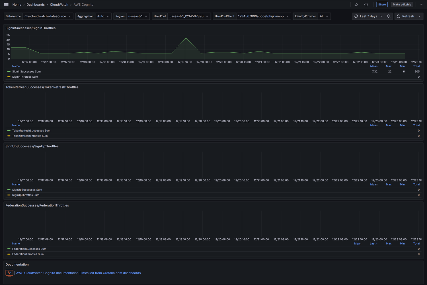
Task: Click FederationSuccesses Sum green color swatch
Action: (x=9, y=249)
